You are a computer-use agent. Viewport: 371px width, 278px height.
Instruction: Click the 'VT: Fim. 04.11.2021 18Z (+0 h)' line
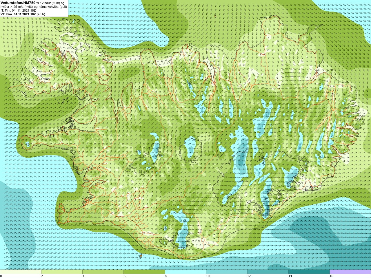(x=23, y=14)
